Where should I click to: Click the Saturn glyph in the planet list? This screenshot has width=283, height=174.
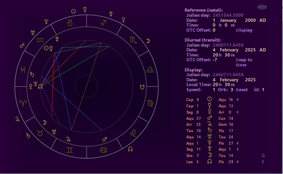(210, 130)
